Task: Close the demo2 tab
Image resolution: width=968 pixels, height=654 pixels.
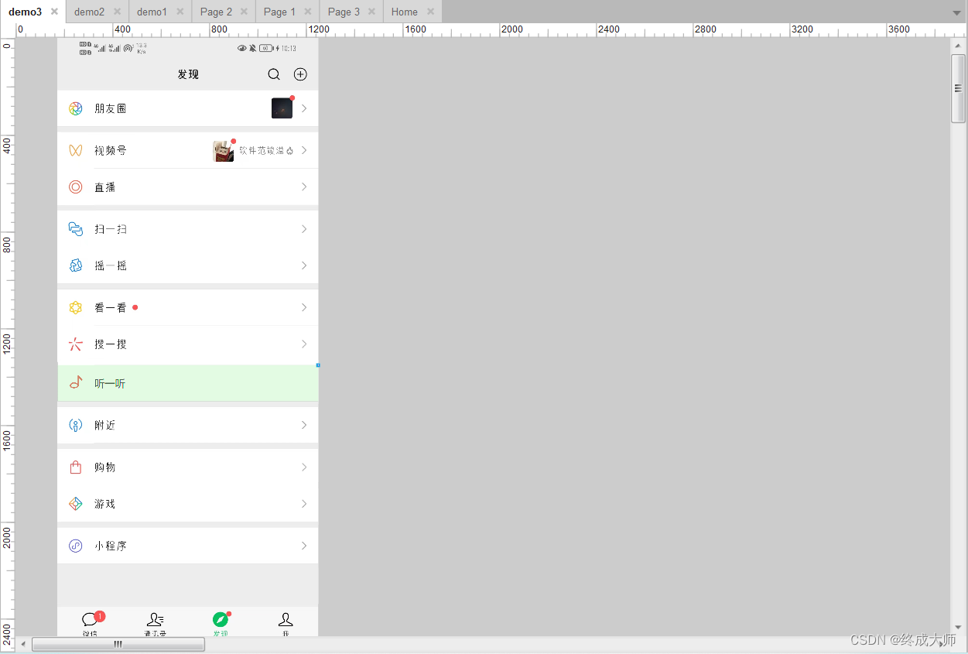Action: click(x=117, y=12)
